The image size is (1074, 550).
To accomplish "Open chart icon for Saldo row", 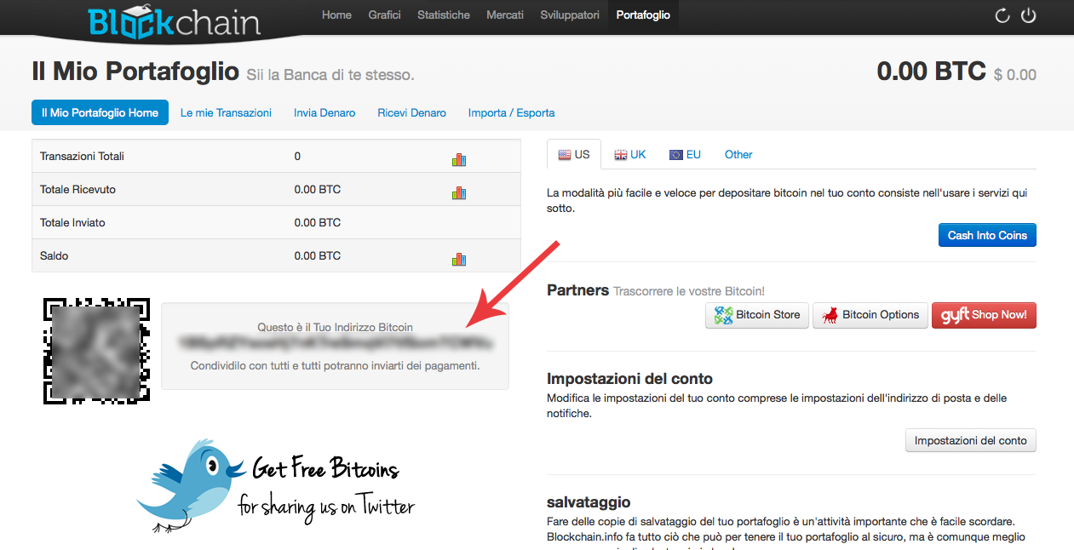I will click(x=459, y=259).
